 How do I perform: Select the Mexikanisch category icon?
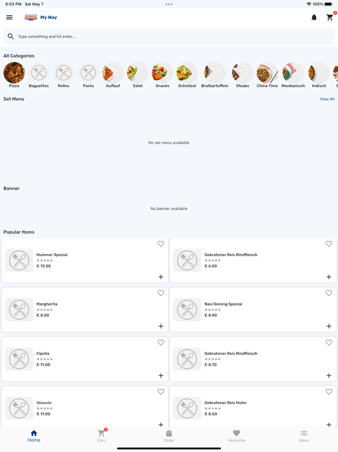[x=293, y=73]
